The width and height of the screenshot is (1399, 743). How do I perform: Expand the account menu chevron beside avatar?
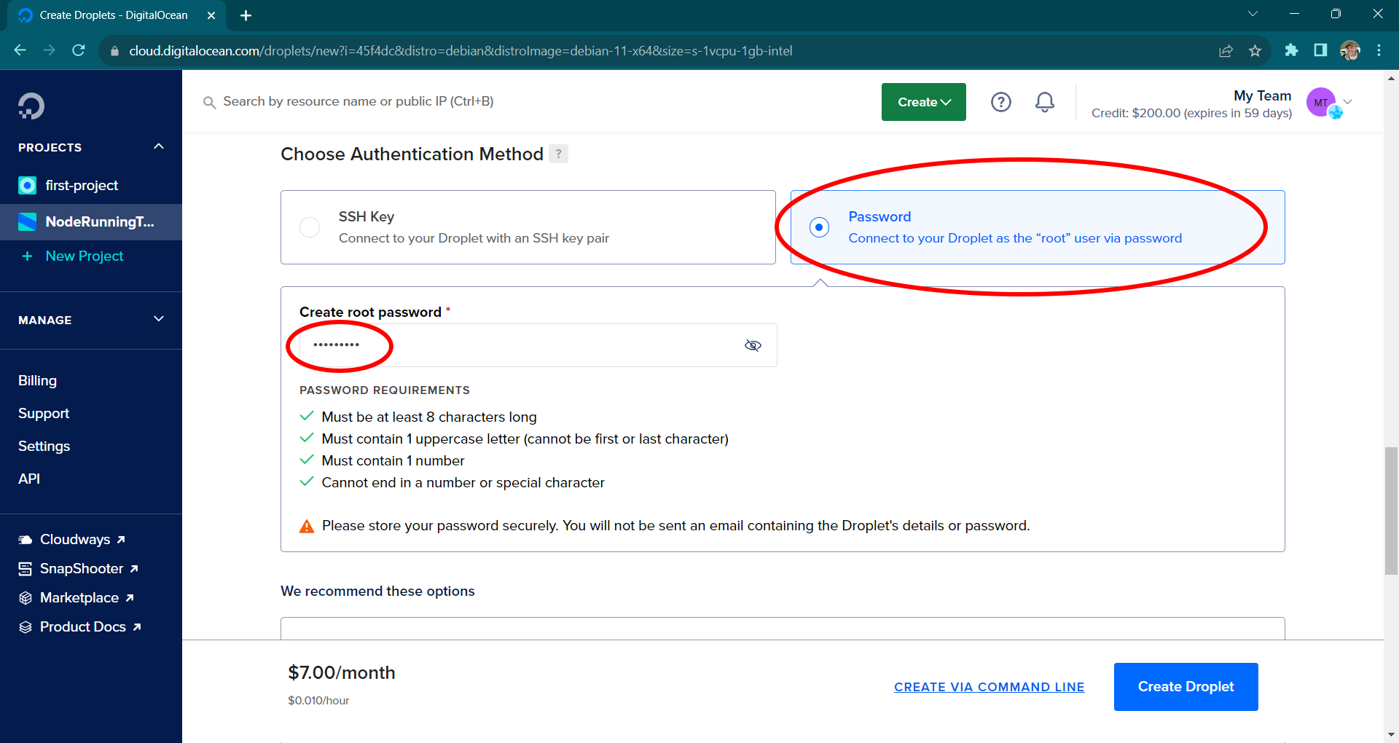(x=1348, y=102)
